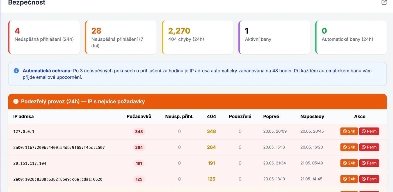Viewport: 393px width, 192px height.
Task: Ban 2a00:11b7 address for 24h
Action: pos(349,147)
